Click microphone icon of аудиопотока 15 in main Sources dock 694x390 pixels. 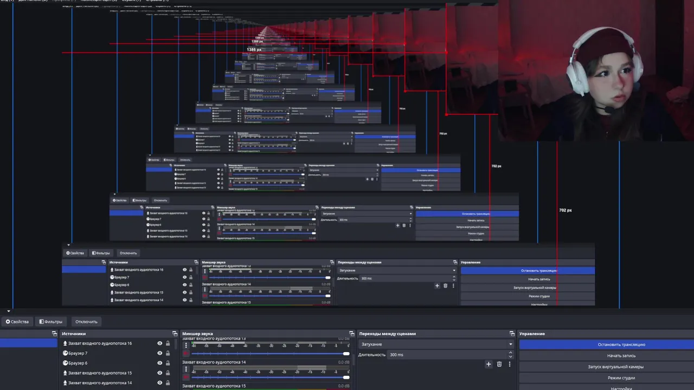click(65, 373)
